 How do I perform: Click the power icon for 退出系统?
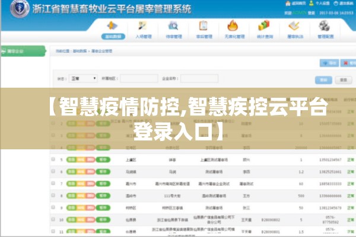tap(336, 3)
